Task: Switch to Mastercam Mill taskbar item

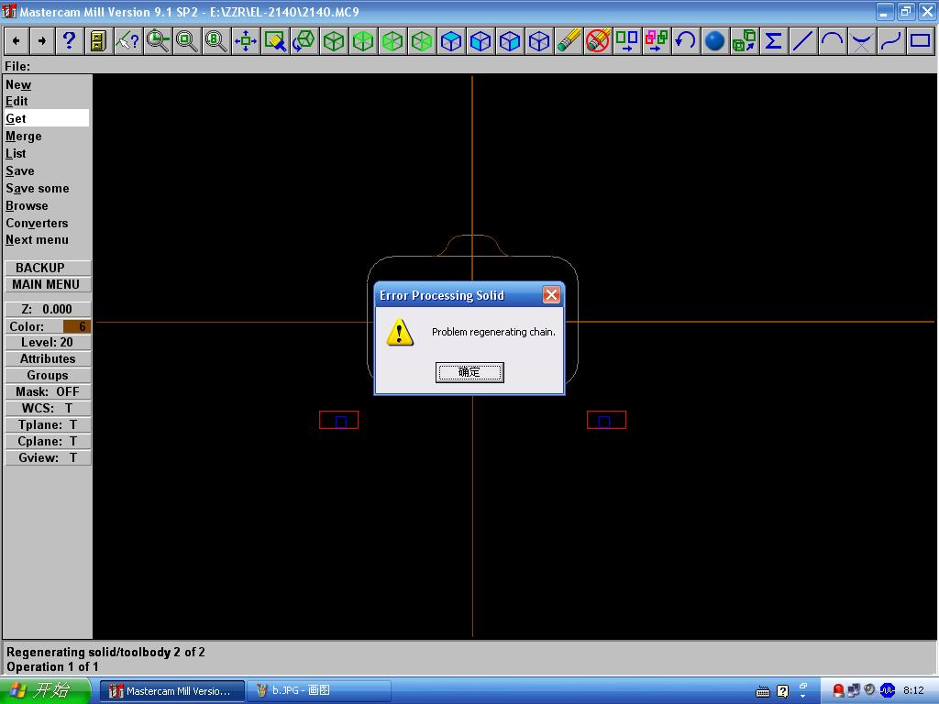Action: 171,691
